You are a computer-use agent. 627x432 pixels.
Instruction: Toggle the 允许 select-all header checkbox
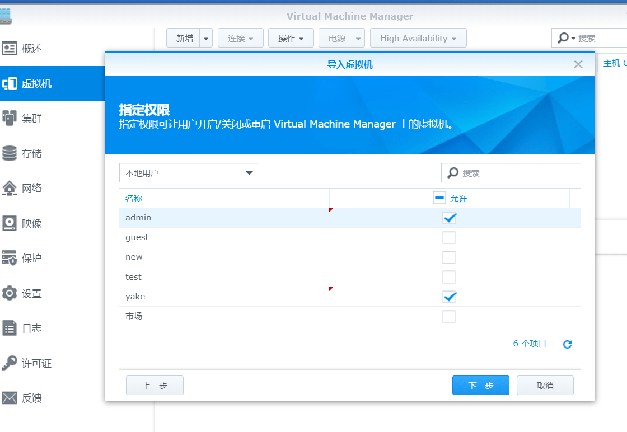click(439, 198)
